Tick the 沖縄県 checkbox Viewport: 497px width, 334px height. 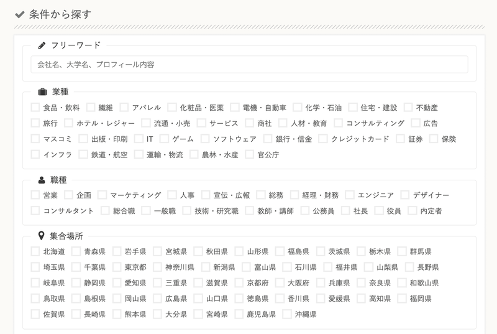tap(287, 314)
